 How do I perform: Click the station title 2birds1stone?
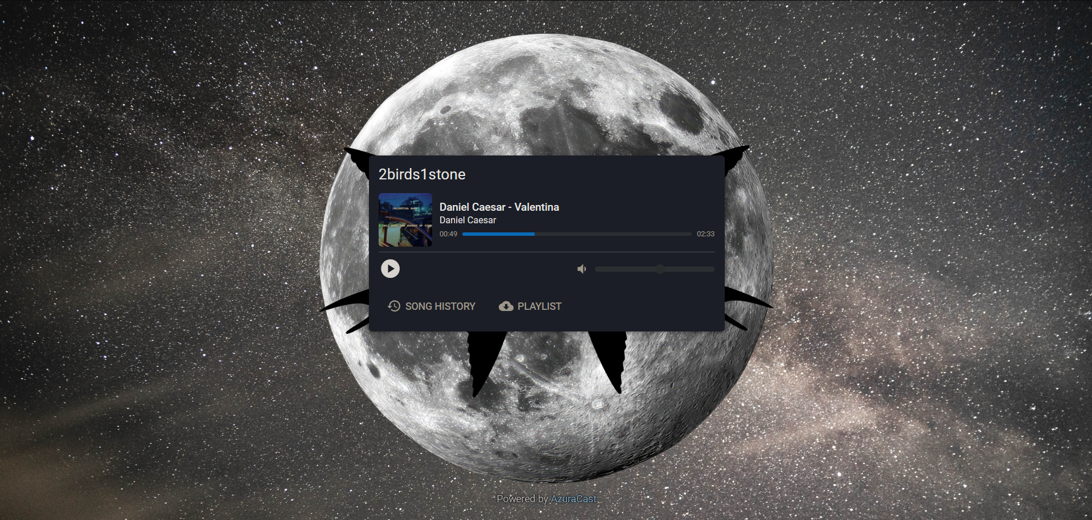tap(422, 174)
